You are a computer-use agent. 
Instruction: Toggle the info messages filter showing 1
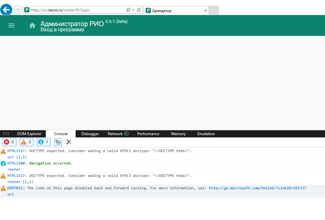(x=44, y=142)
